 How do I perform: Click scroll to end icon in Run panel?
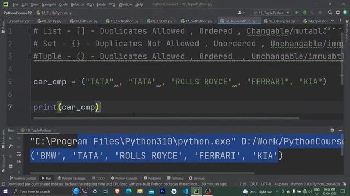pyautogui.click(x=19, y=162)
